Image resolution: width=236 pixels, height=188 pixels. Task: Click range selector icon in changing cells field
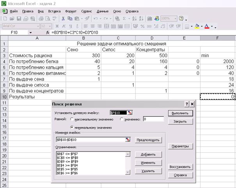[128, 140]
